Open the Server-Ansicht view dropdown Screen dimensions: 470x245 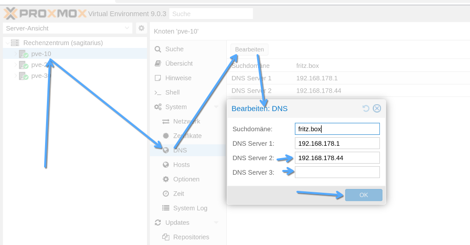pyautogui.click(x=68, y=28)
